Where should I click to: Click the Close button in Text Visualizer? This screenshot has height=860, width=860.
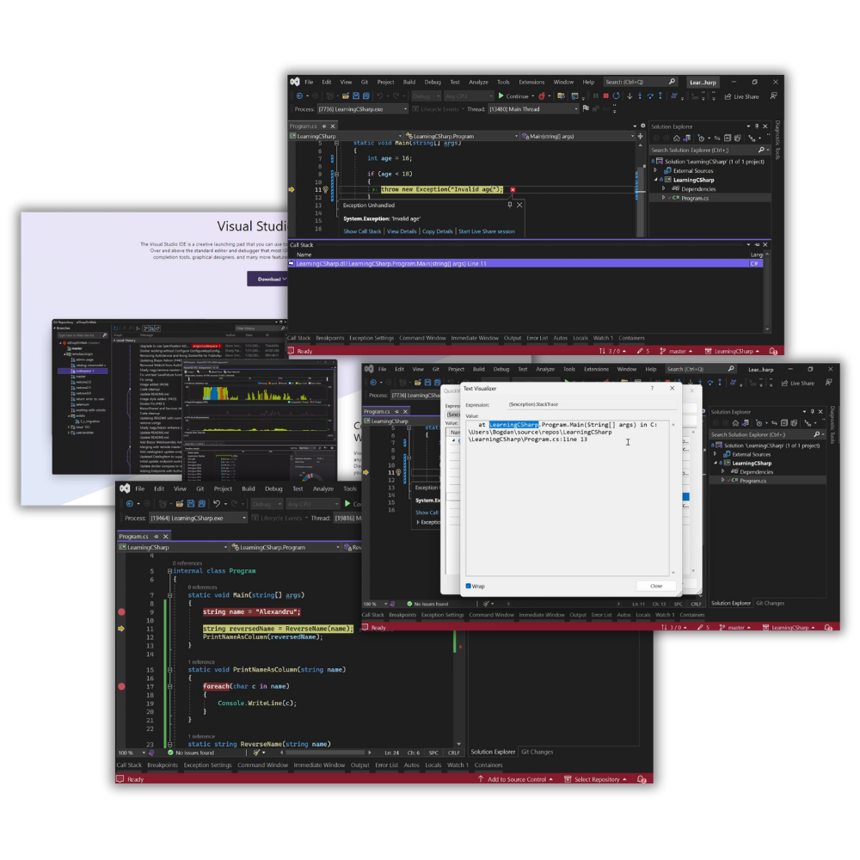(x=655, y=586)
